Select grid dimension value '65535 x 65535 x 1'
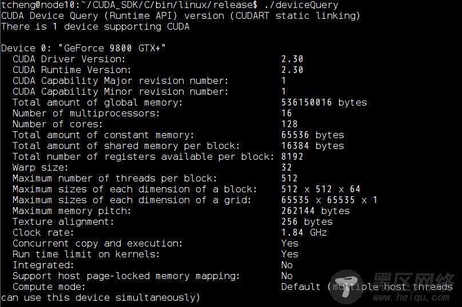462x307 pixels. point(329,200)
